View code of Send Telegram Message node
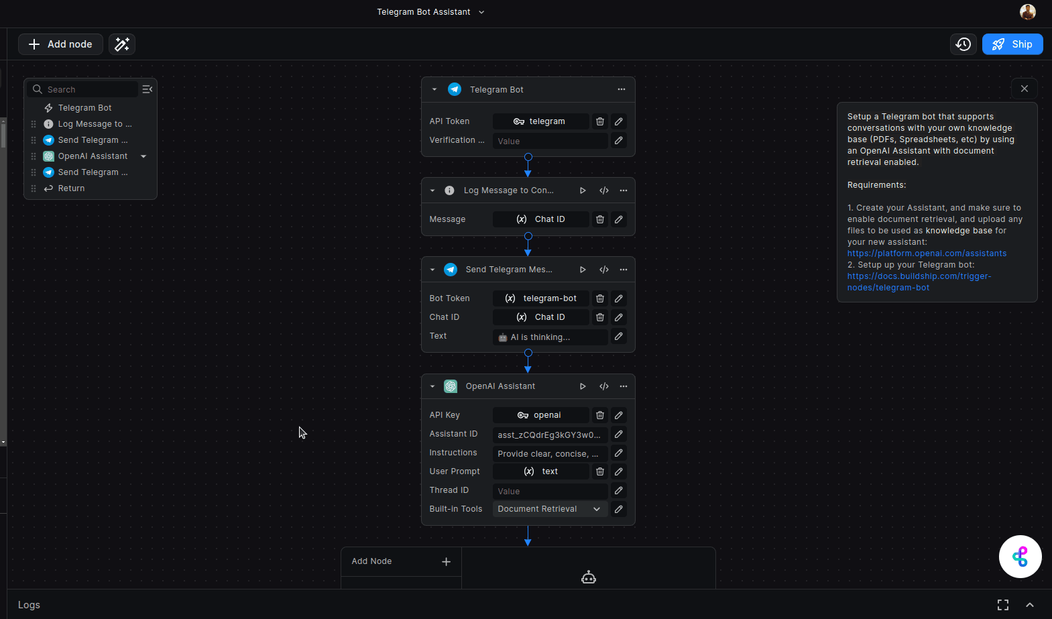 tap(604, 270)
